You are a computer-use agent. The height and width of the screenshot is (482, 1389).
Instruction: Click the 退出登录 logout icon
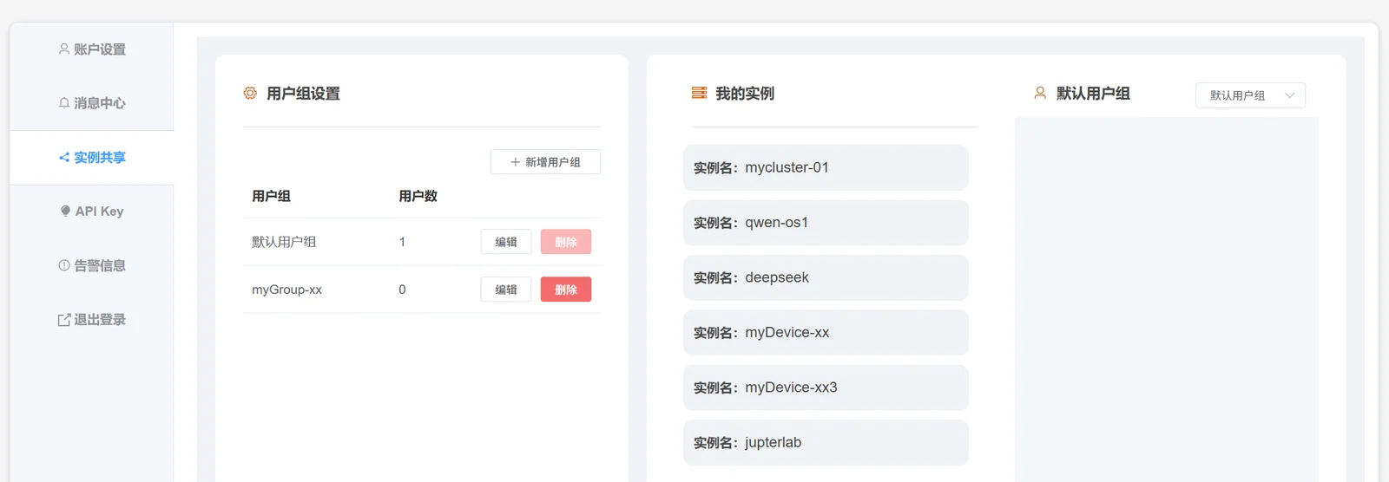(x=64, y=320)
